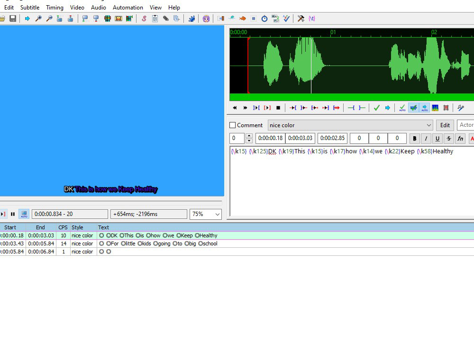Click Play 500ms after selection icon

(304, 108)
